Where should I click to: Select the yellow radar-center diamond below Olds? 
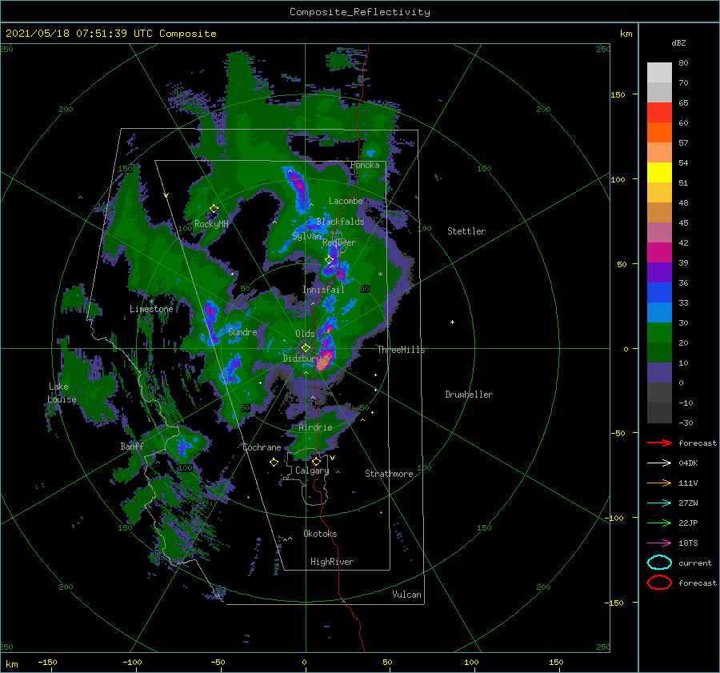tap(306, 348)
